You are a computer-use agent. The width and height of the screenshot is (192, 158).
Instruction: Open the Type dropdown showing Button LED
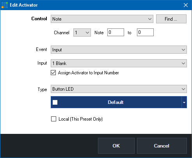(x=119, y=89)
